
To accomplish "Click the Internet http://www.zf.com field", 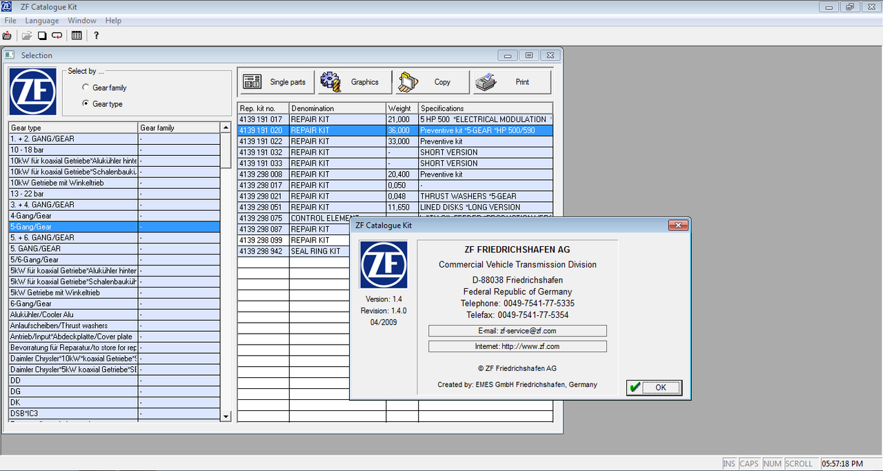I will [517, 346].
